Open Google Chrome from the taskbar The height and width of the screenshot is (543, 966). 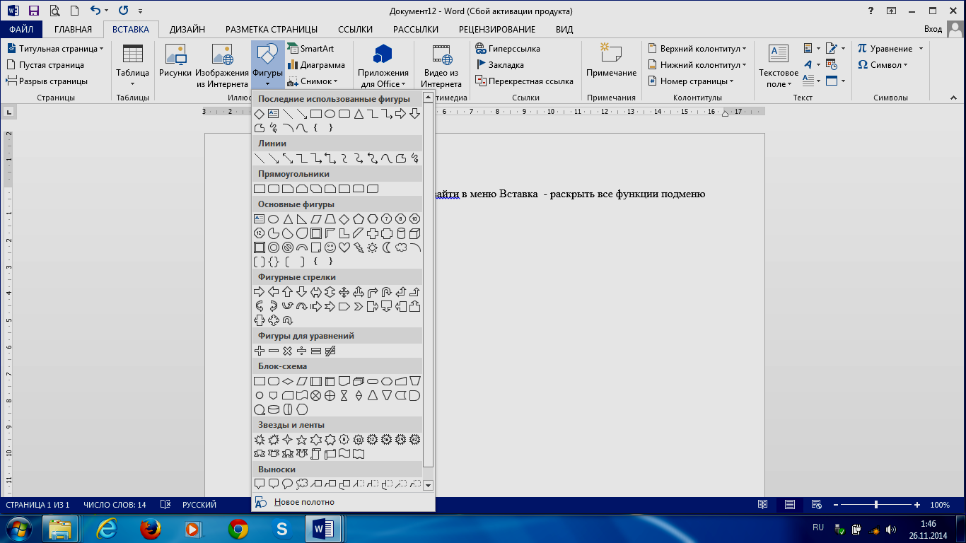click(x=238, y=529)
